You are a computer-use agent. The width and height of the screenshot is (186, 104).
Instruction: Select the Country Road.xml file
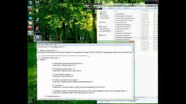point(121,22)
